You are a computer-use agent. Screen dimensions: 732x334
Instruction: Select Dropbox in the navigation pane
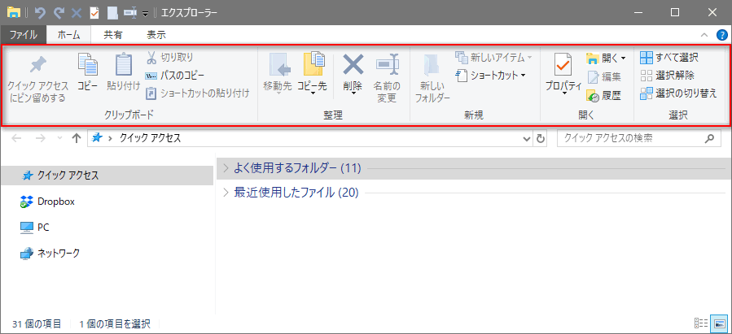click(x=55, y=202)
